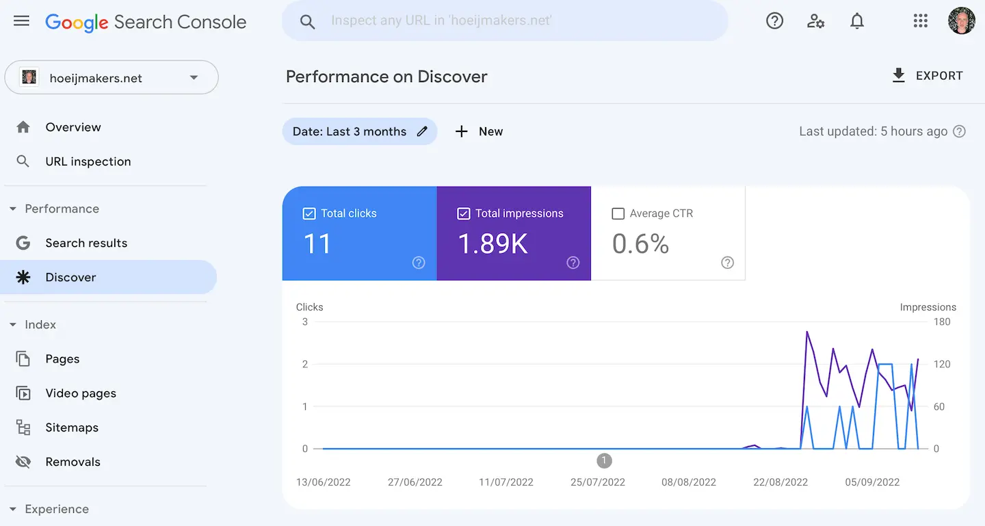Click the Sitemaps icon in sidebar

[21, 427]
